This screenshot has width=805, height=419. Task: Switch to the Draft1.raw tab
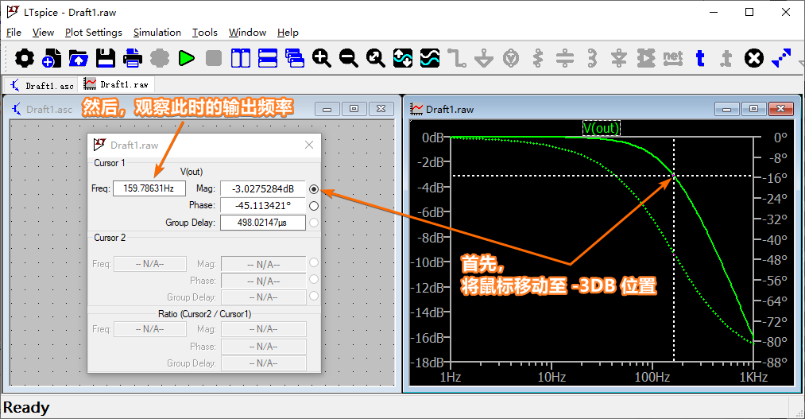coord(117,84)
